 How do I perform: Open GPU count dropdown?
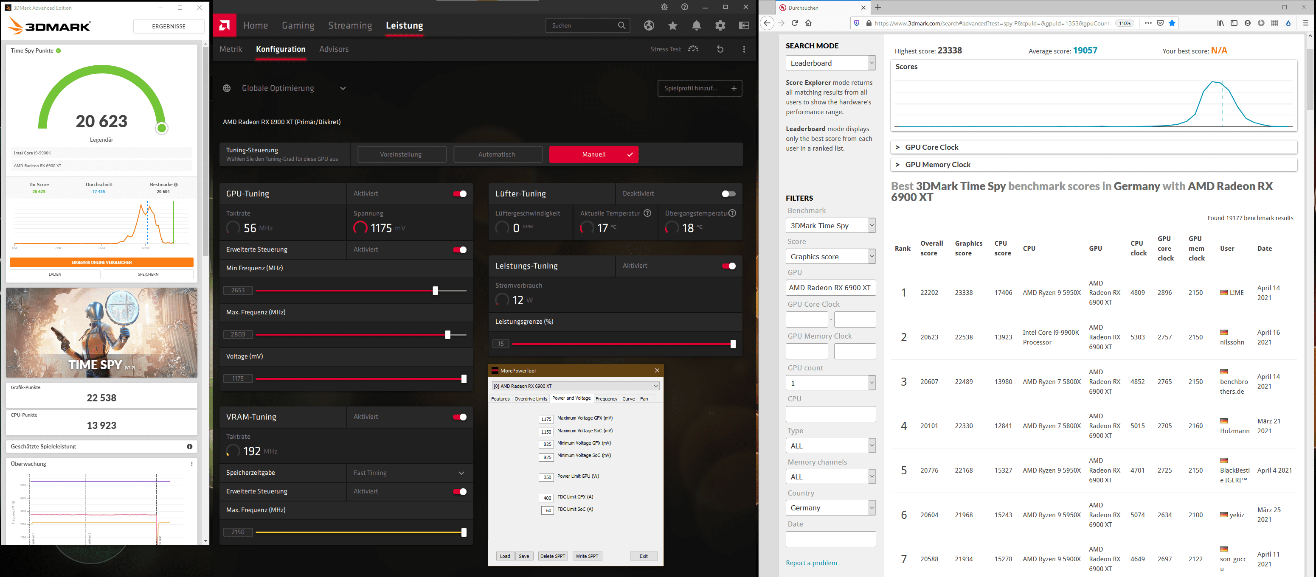831,383
